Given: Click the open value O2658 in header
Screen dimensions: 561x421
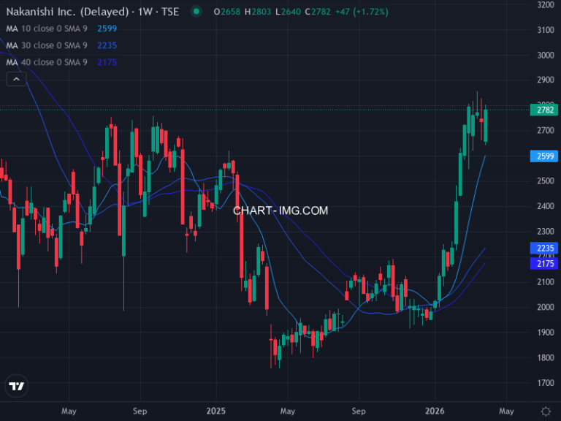Looking at the screenshot, I should pyautogui.click(x=227, y=12).
